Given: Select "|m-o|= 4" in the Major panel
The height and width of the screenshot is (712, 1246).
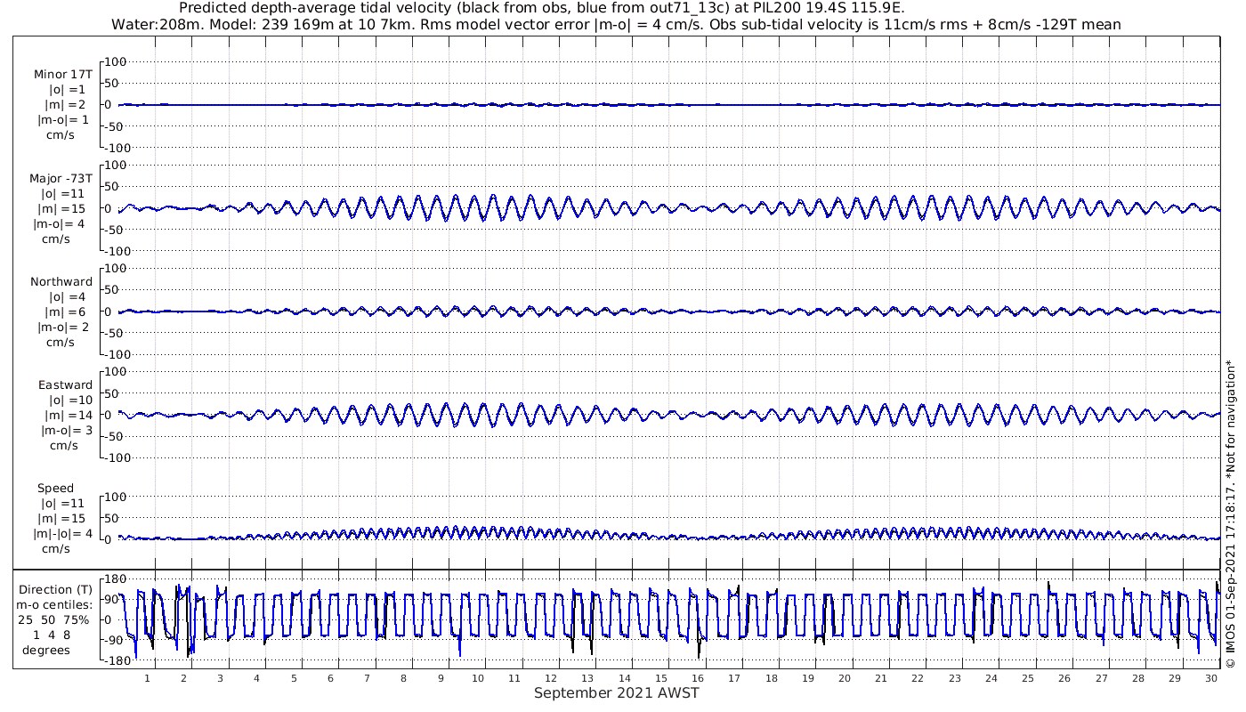Looking at the screenshot, I should pyautogui.click(x=59, y=224).
